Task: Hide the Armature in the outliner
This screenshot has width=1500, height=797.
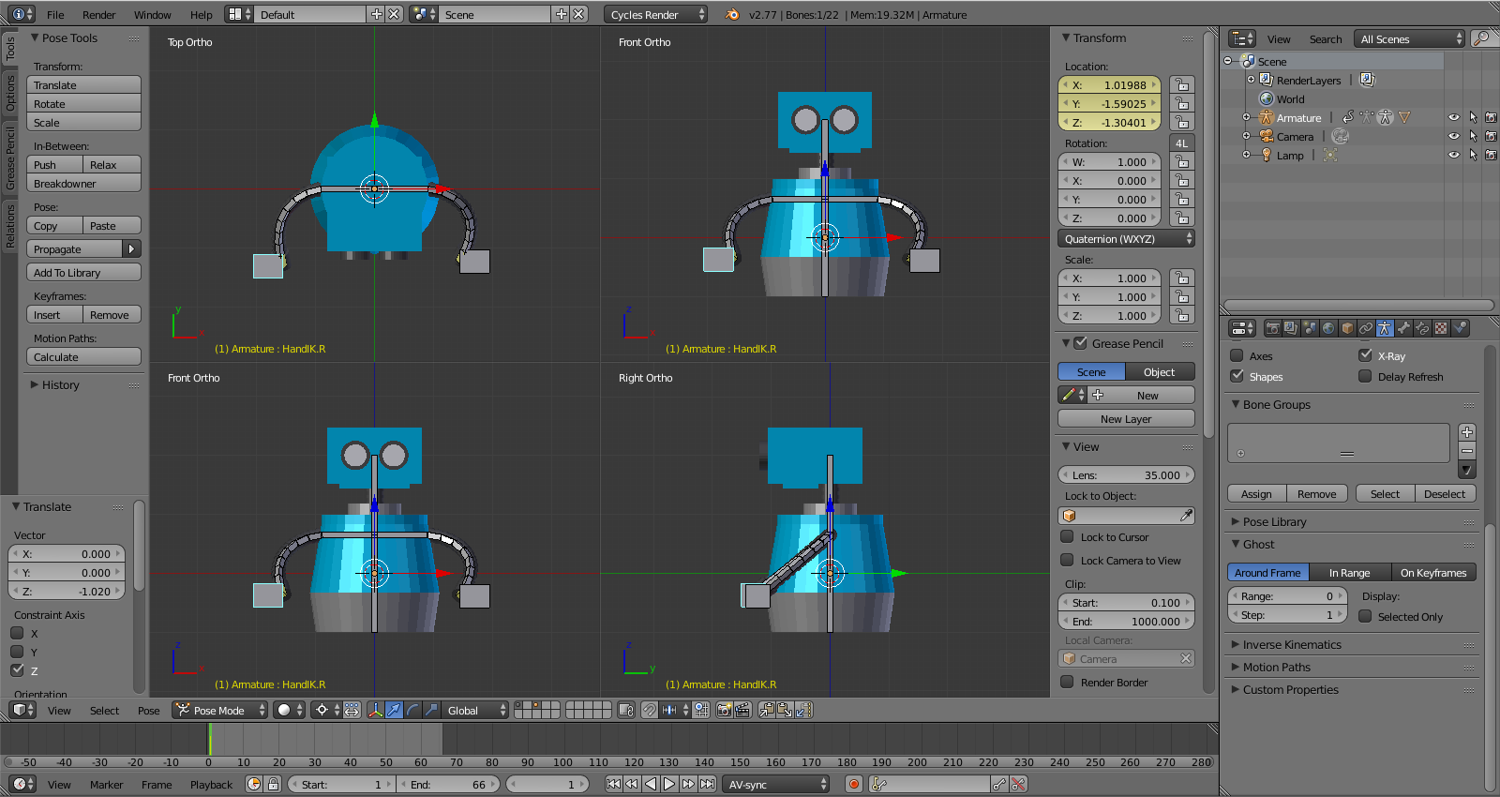Action: (x=1453, y=118)
